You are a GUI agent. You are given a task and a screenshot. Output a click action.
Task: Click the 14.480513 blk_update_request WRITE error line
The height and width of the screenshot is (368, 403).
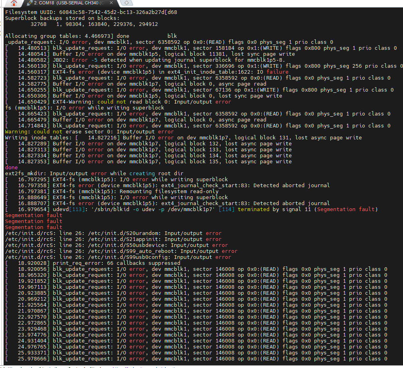[201, 48]
